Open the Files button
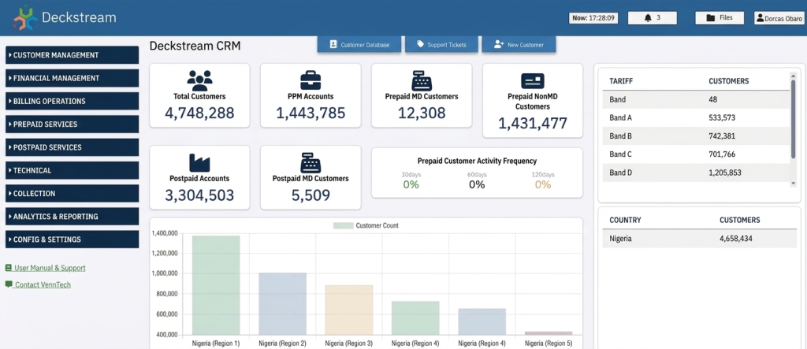The height and width of the screenshot is (349, 807). click(x=720, y=18)
